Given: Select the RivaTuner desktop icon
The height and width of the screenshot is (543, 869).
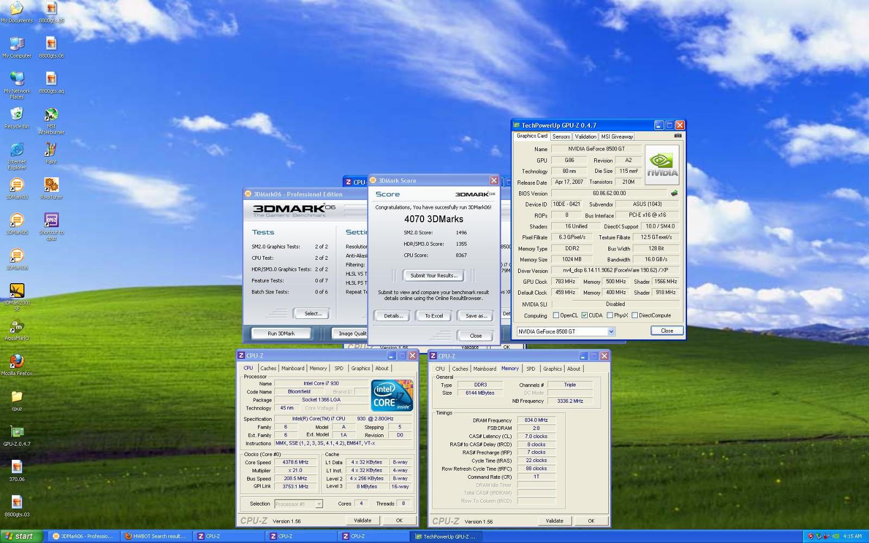Looking at the screenshot, I should 52,189.
